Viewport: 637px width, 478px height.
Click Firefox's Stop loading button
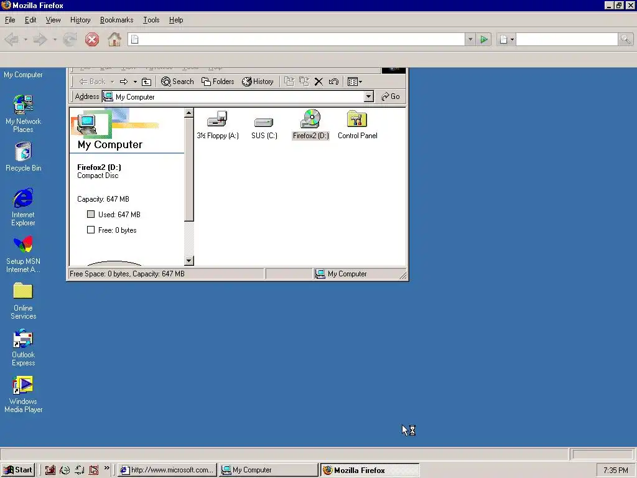[x=92, y=39]
